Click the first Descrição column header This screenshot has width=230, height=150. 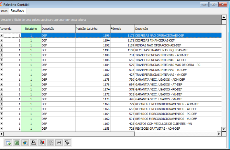point(58,29)
